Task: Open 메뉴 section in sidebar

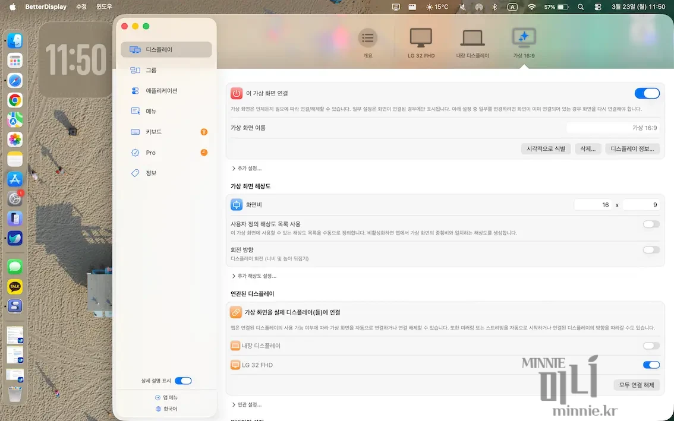Action: point(166,111)
